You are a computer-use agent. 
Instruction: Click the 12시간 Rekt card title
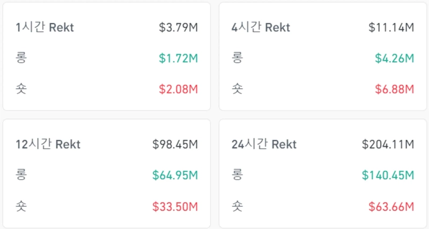(x=48, y=144)
